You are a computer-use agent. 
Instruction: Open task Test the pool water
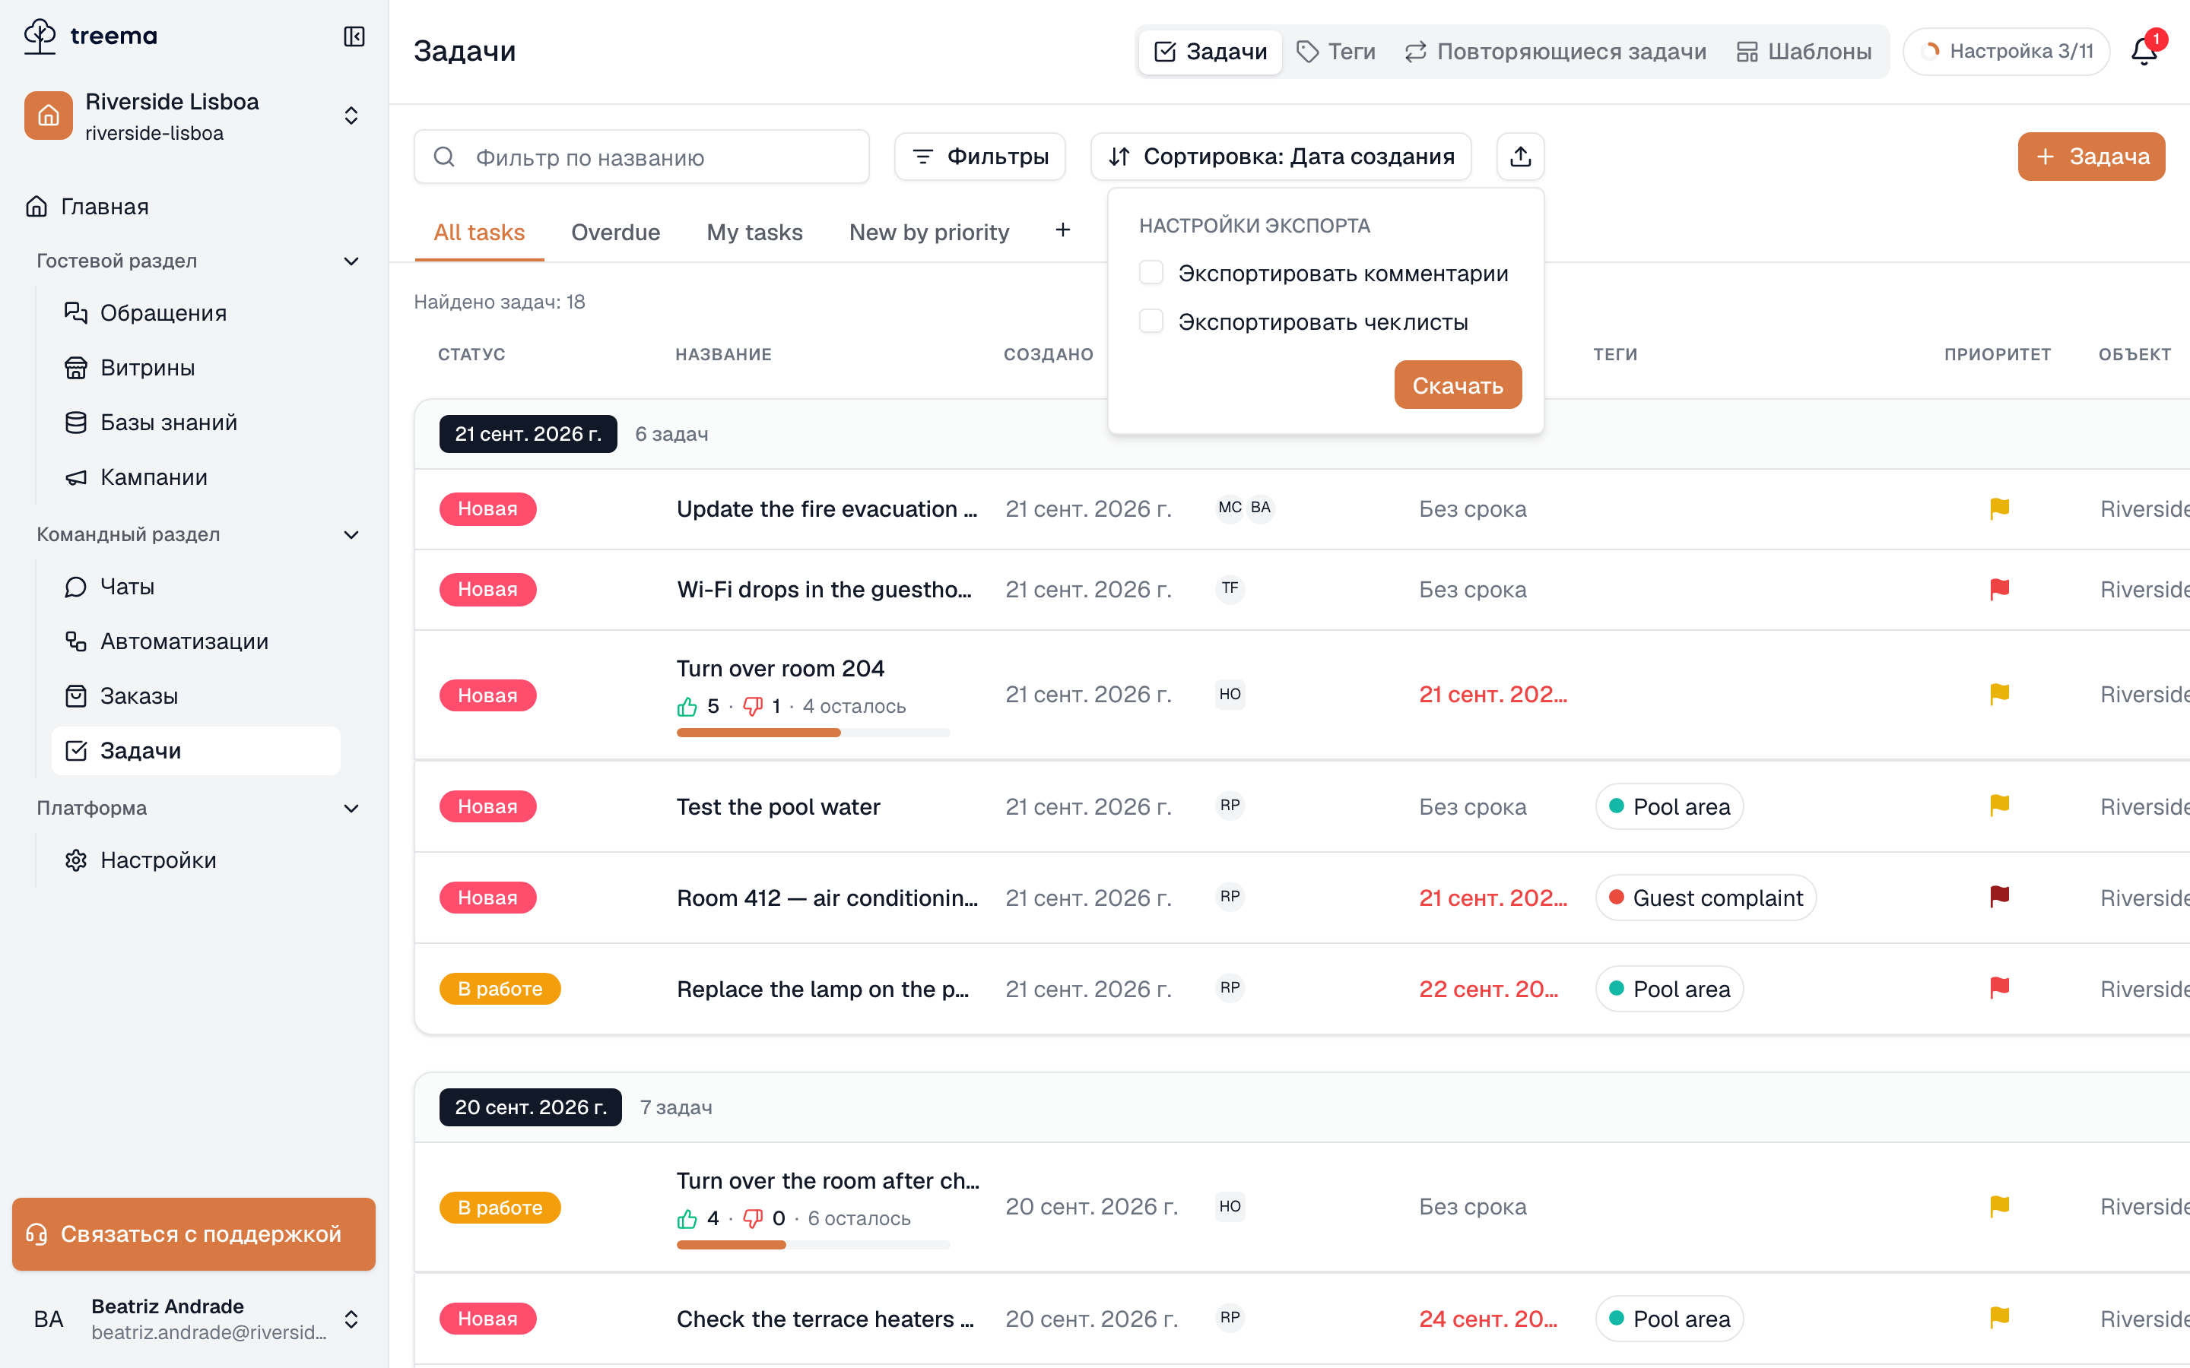click(x=778, y=807)
